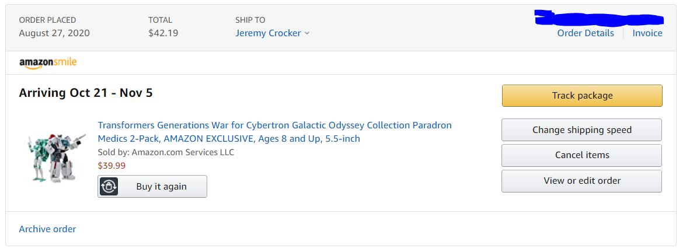Click the Archive order link
The image size is (683, 252).
pos(47,229)
